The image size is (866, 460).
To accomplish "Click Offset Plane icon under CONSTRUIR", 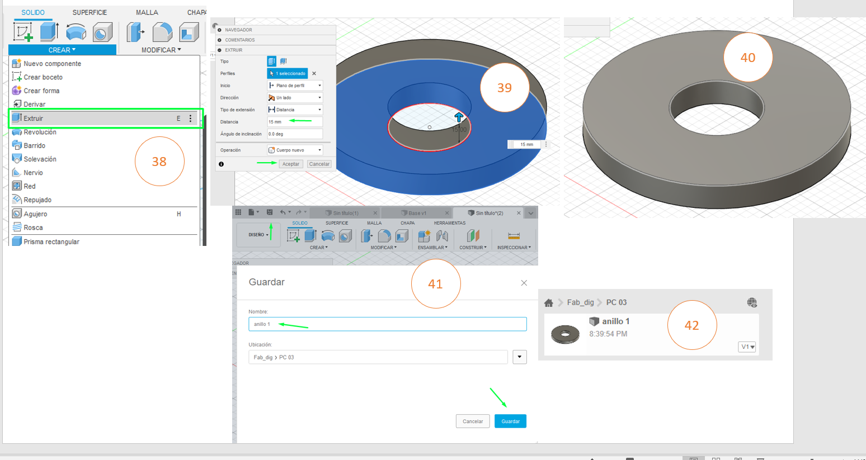I will coord(473,236).
